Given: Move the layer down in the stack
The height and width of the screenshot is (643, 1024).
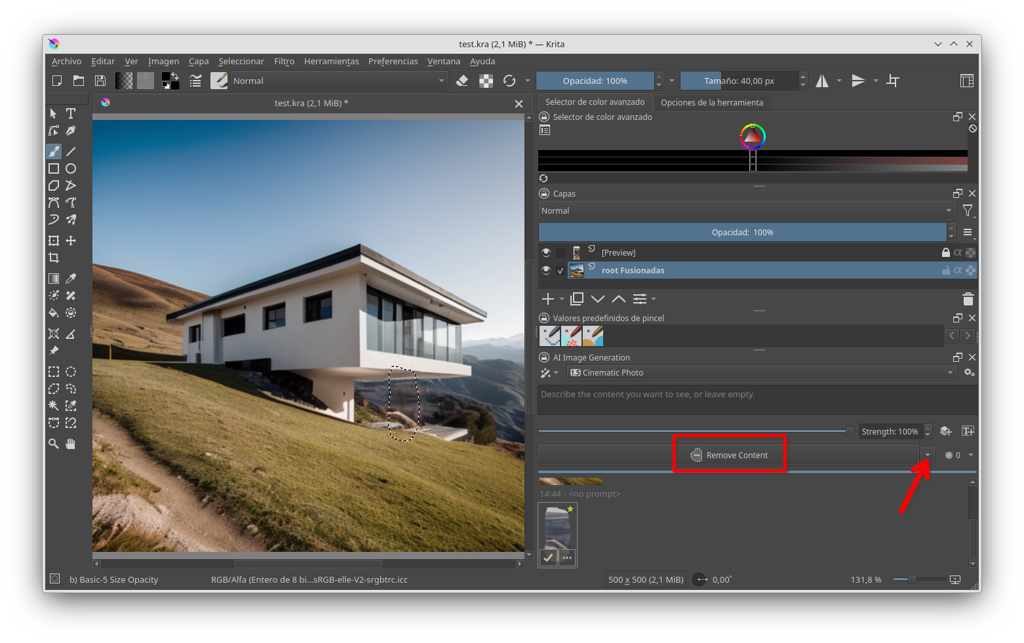Looking at the screenshot, I should 598,299.
